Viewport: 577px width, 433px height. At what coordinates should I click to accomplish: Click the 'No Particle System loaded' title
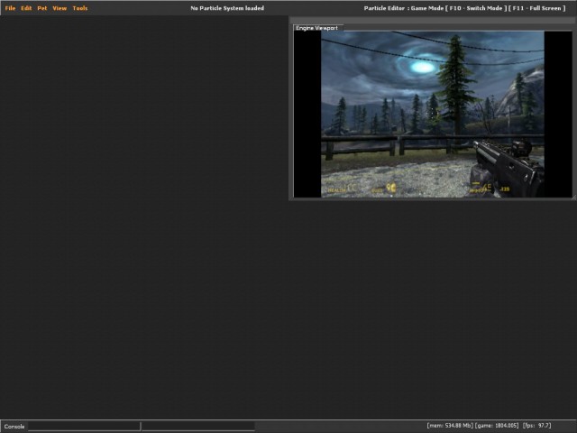(x=227, y=8)
